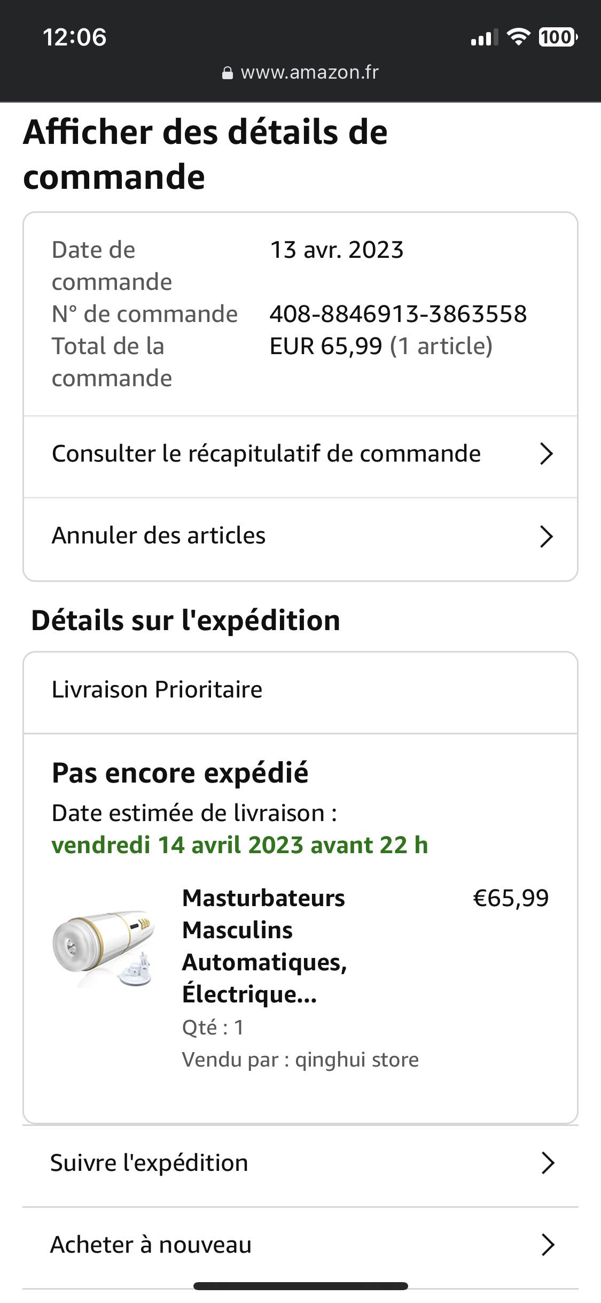The height and width of the screenshot is (1303, 601).
Task: Open the product thumbnail image
Action: [104, 948]
